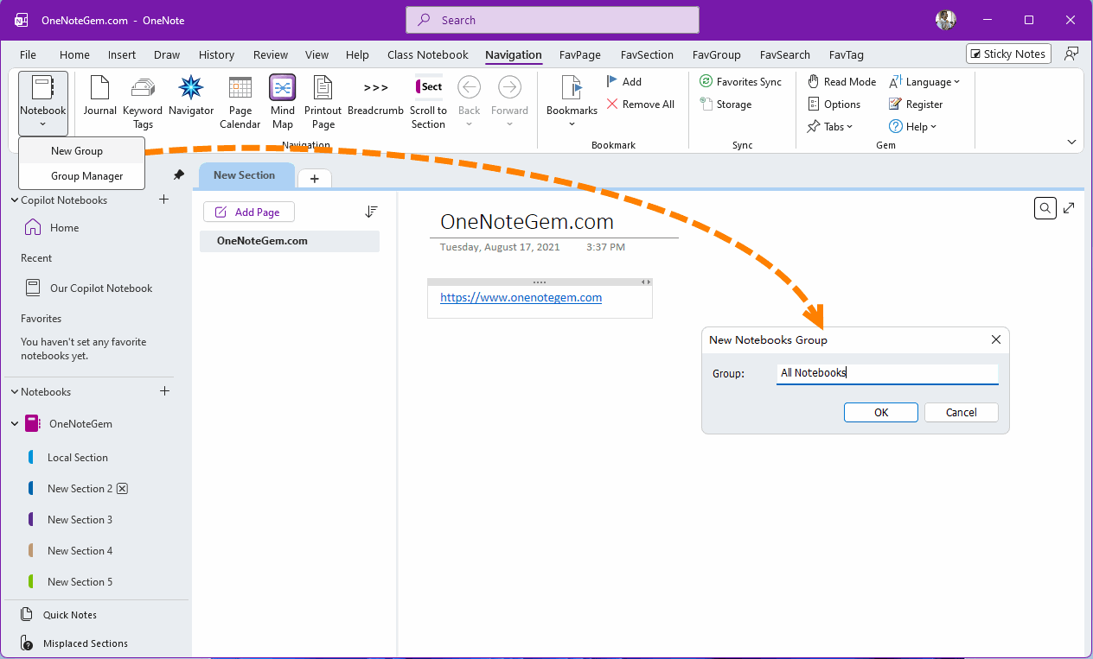
Task: Choose New Group from menu
Action: coord(81,150)
